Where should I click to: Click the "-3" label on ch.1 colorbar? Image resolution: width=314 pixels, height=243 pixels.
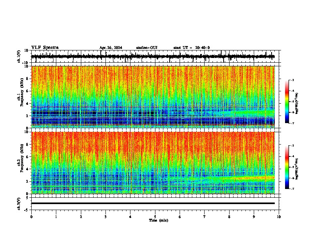293,80
